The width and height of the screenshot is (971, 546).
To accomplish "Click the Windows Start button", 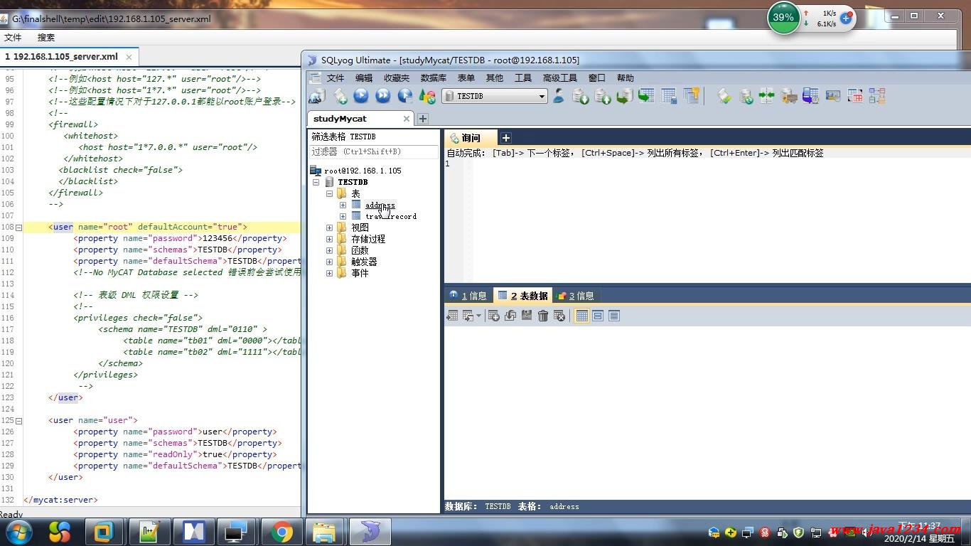I will 18,532.
